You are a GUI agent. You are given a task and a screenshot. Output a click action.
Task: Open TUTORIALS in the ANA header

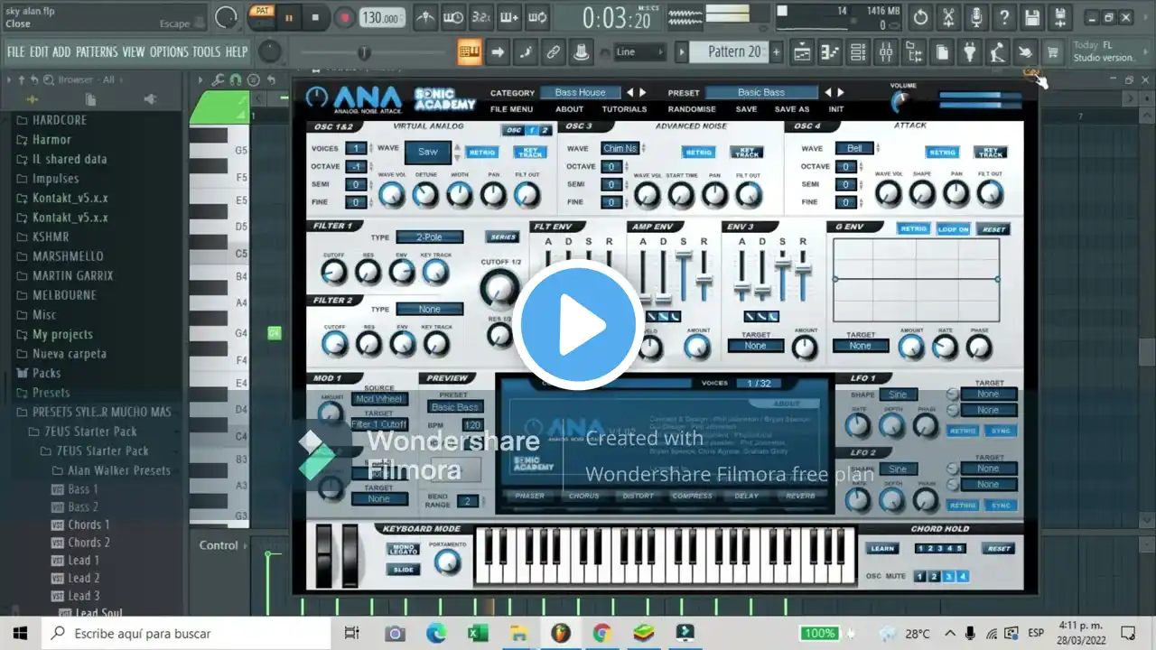pos(624,109)
